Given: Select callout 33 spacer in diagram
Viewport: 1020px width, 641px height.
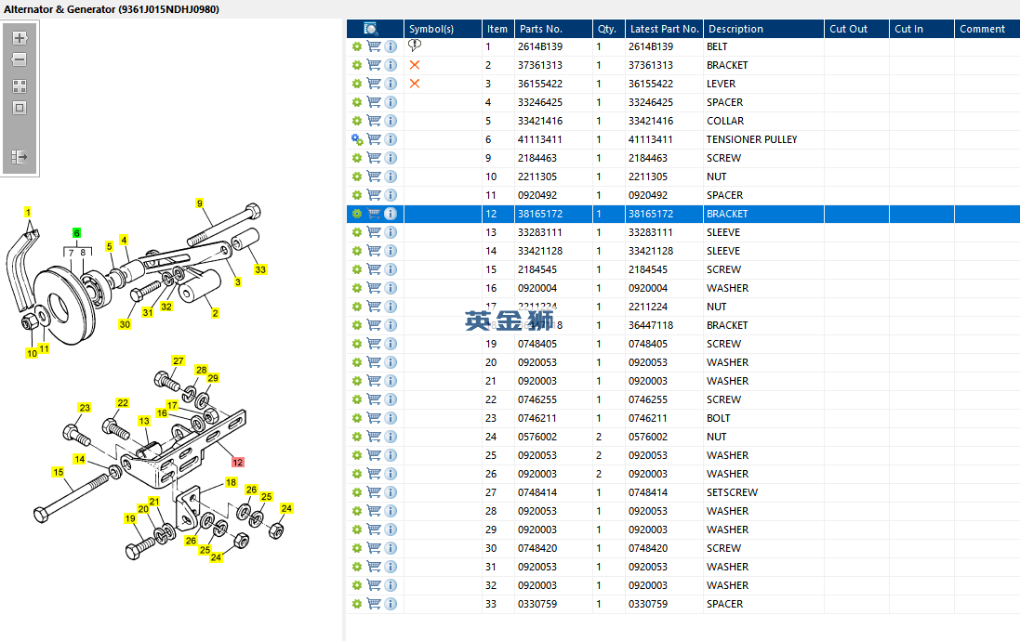Looking at the screenshot, I should [x=260, y=269].
